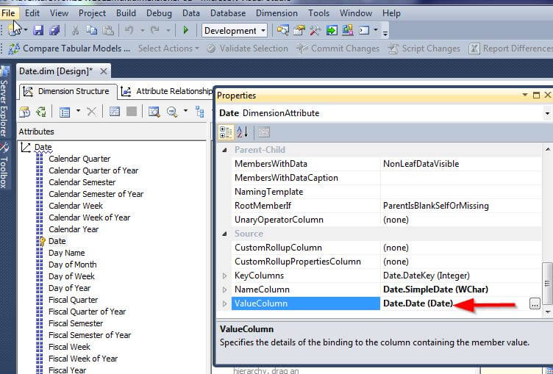Click Commit Changes button
Screen dimensions: 553x374
pyautogui.click(x=338, y=48)
